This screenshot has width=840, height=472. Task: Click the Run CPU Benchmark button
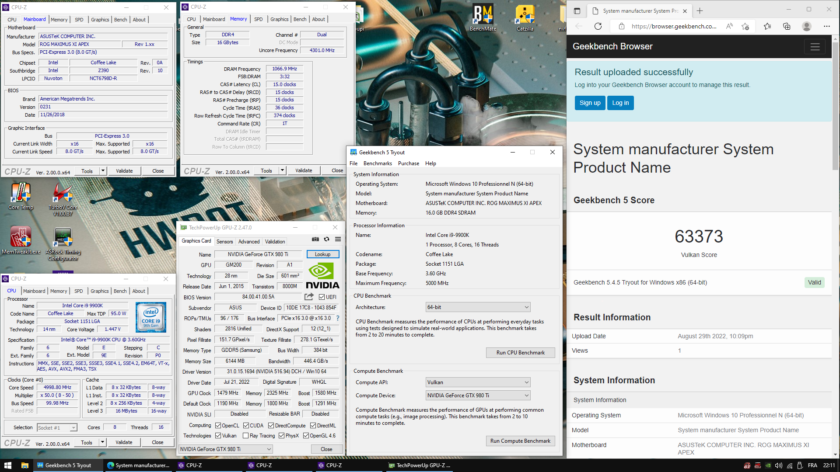point(521,353)
